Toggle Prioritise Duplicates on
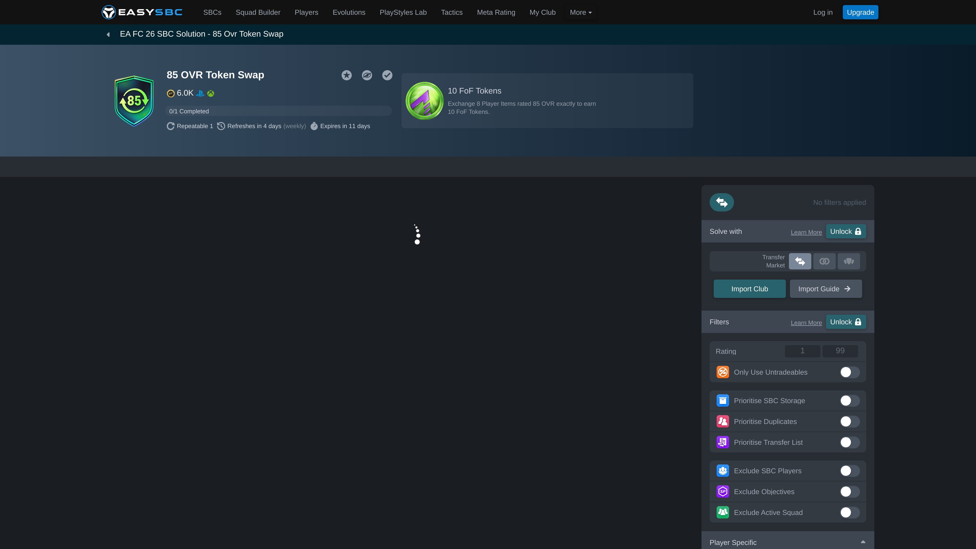976x549 pixels. (x=849, y=421)
